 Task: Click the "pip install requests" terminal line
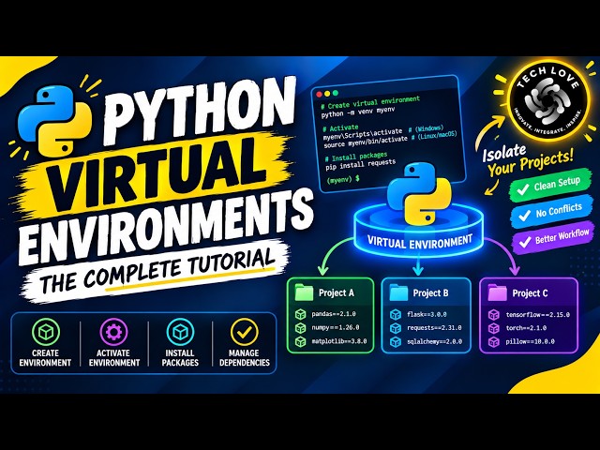tap(360, 165)
